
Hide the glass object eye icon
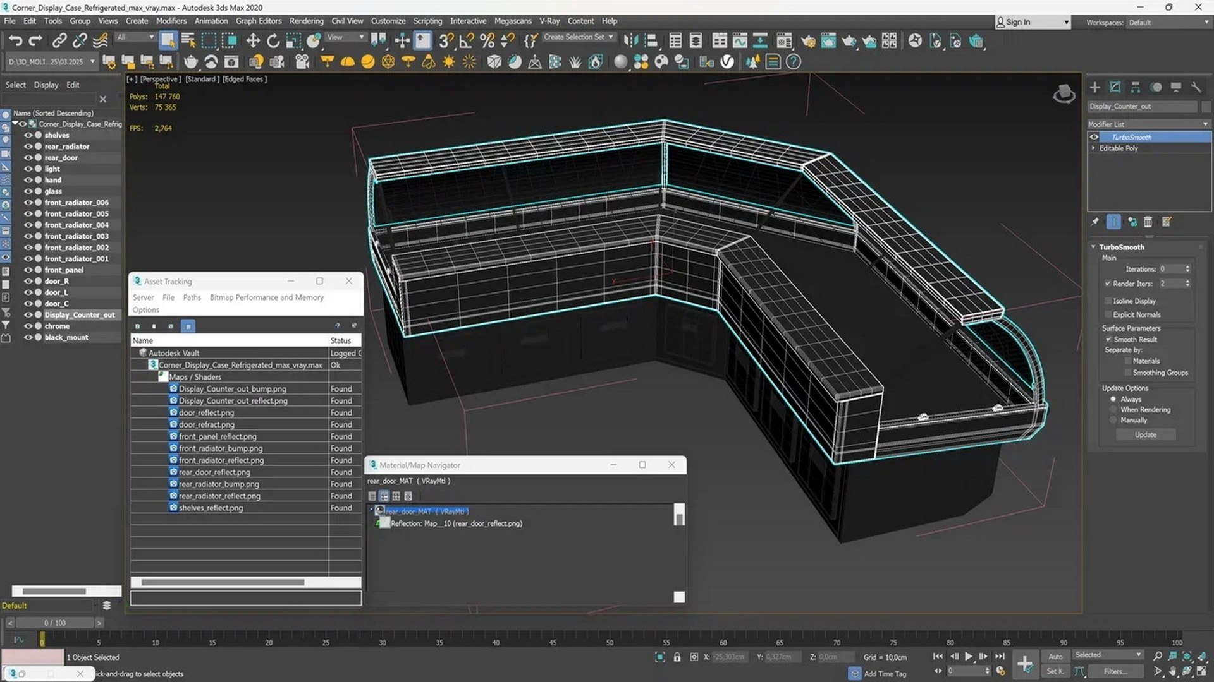coord(28,191)
